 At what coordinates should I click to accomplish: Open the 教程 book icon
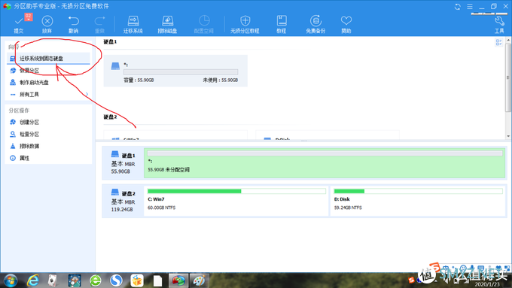pos(282,21)
